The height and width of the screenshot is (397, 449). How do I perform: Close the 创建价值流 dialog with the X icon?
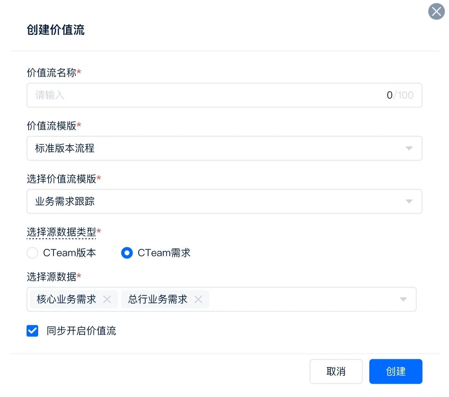click(x=436, y=12)
